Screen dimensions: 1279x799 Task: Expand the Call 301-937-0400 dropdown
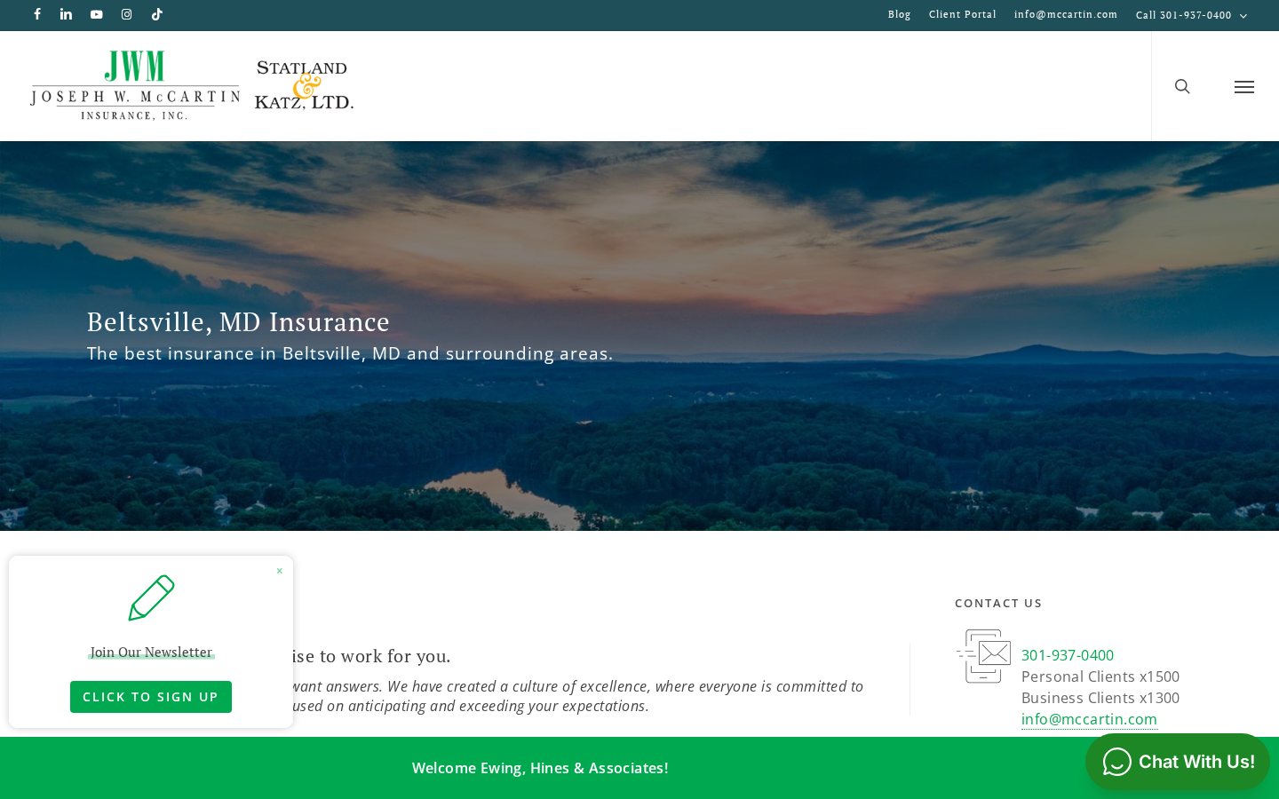pyautogui.click(x=1191, y=15)
